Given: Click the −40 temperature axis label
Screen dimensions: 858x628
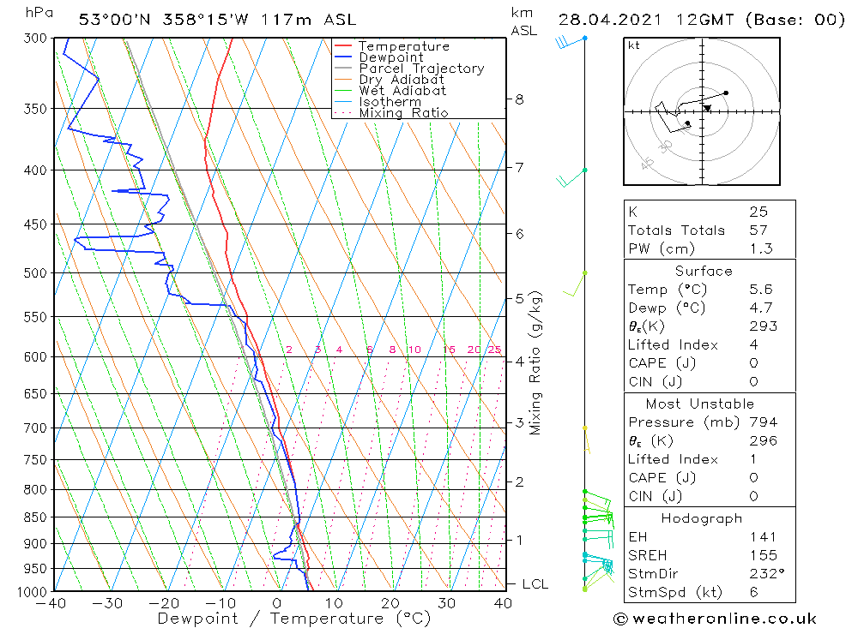Looking at the screenshot, I should tap(51, 603).
